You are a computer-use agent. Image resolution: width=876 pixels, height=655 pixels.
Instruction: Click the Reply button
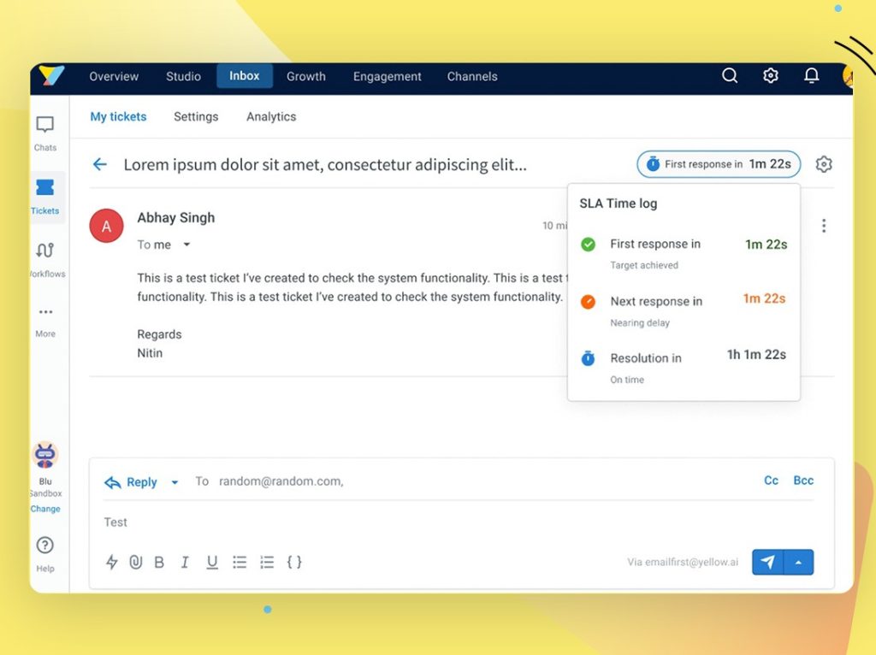131,482
